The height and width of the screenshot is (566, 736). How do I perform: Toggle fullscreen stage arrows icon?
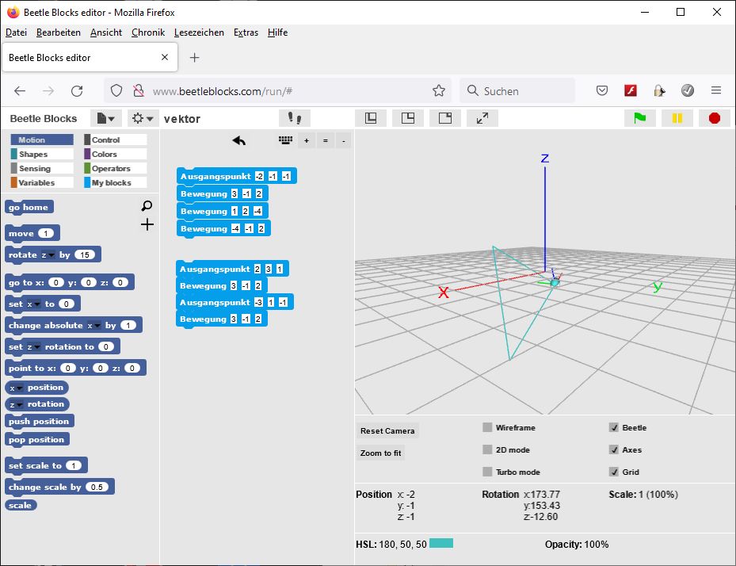click(x=482, y=118)
